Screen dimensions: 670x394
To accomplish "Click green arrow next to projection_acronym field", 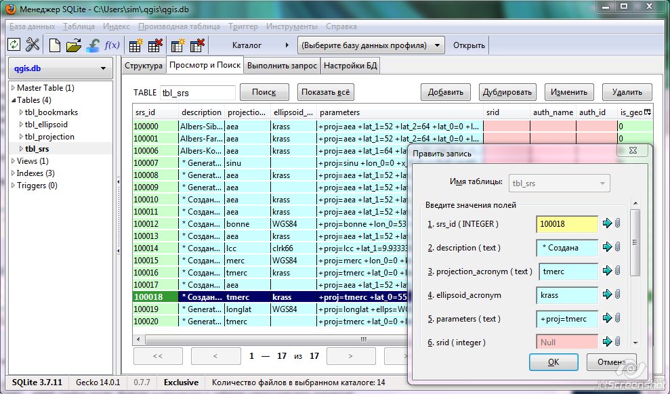I will point(607,271).
